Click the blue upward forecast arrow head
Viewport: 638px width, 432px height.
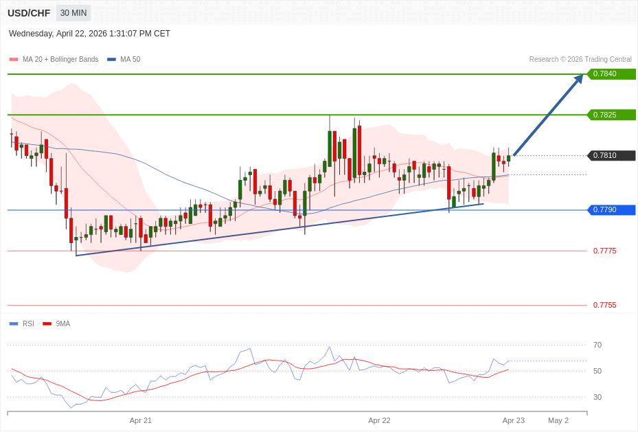(x=578, y=79)
